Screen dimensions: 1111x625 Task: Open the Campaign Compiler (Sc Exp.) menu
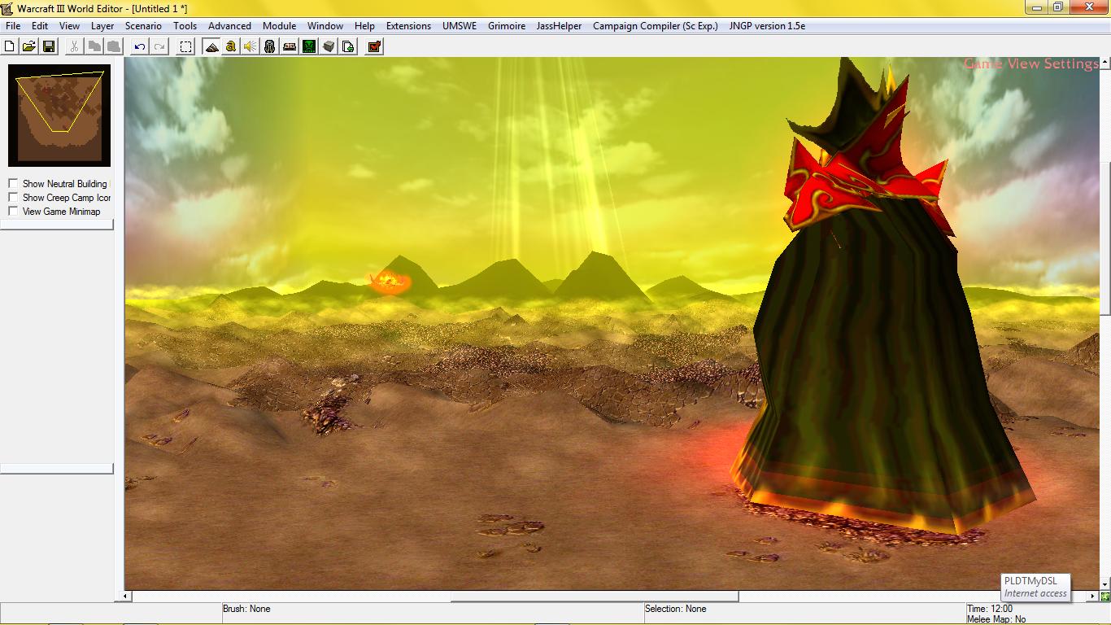656,26
